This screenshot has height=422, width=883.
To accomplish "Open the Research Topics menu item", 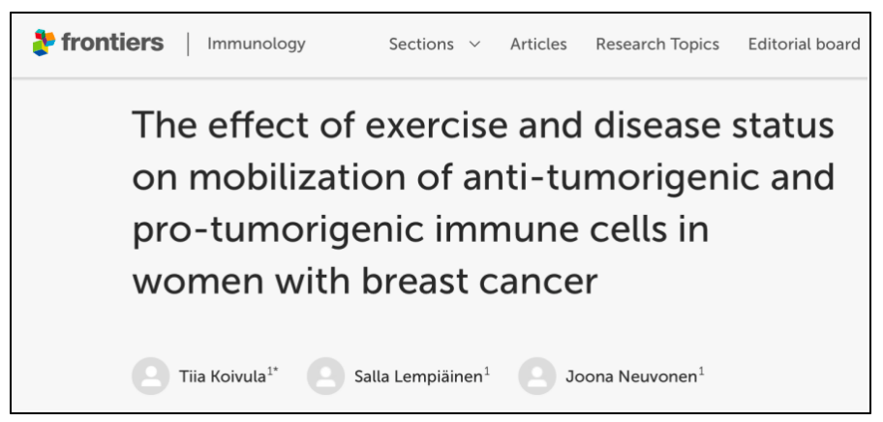I will click(657, 45).
